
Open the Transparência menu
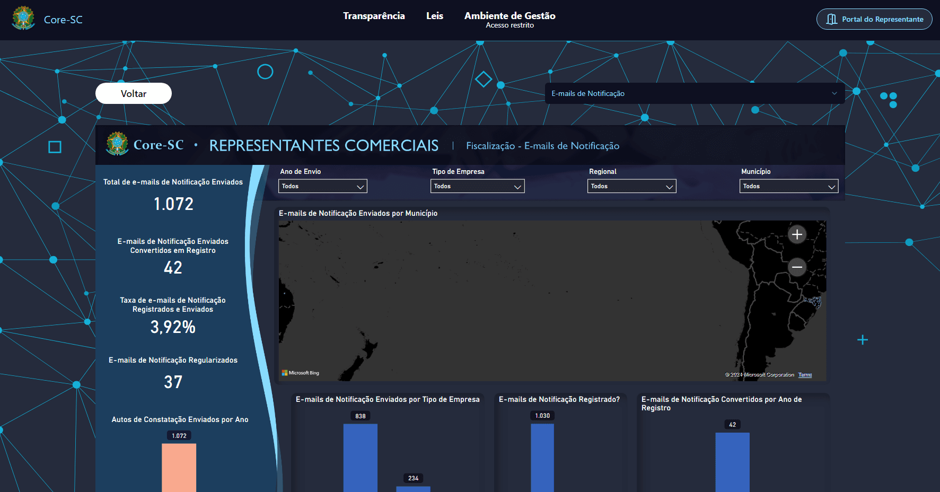(374, 16)
